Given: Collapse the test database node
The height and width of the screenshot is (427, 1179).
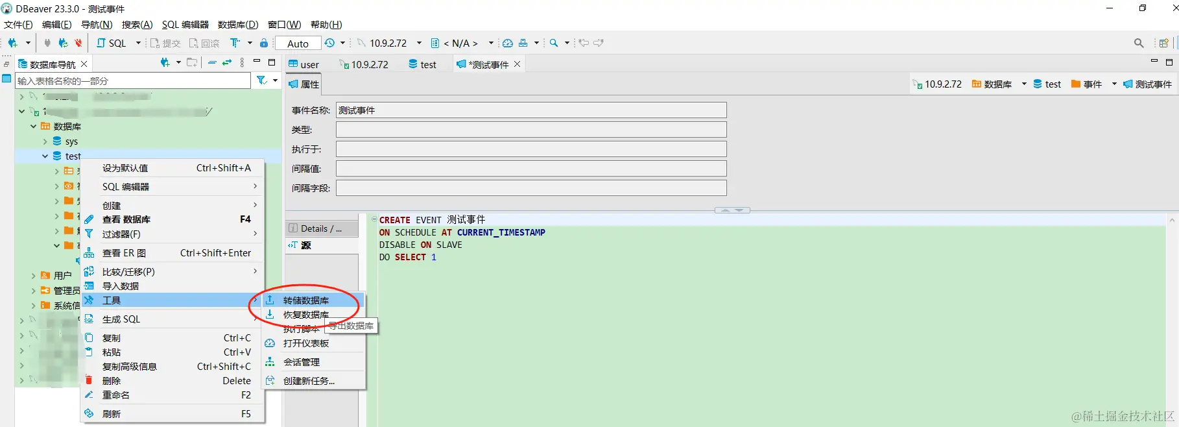Looking at the screenshot, I should pyautogui.click(x=45, y=156).
